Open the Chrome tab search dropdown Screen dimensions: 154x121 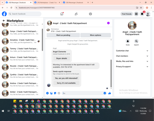click(x=2, y=2)
